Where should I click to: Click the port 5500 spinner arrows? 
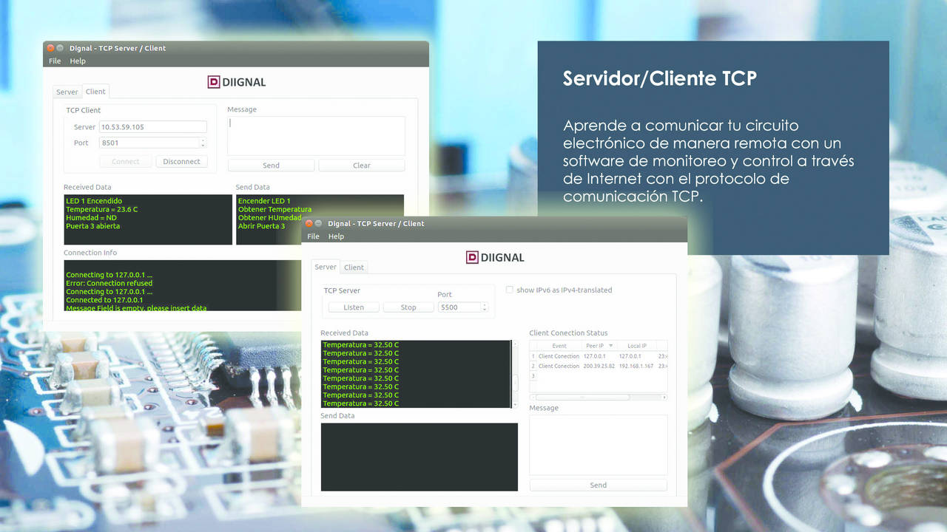(485, 307)
